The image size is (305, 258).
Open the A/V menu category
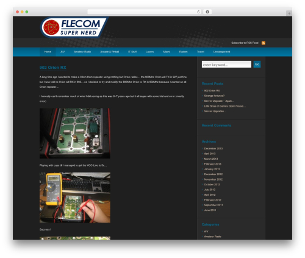pos(63,52)
